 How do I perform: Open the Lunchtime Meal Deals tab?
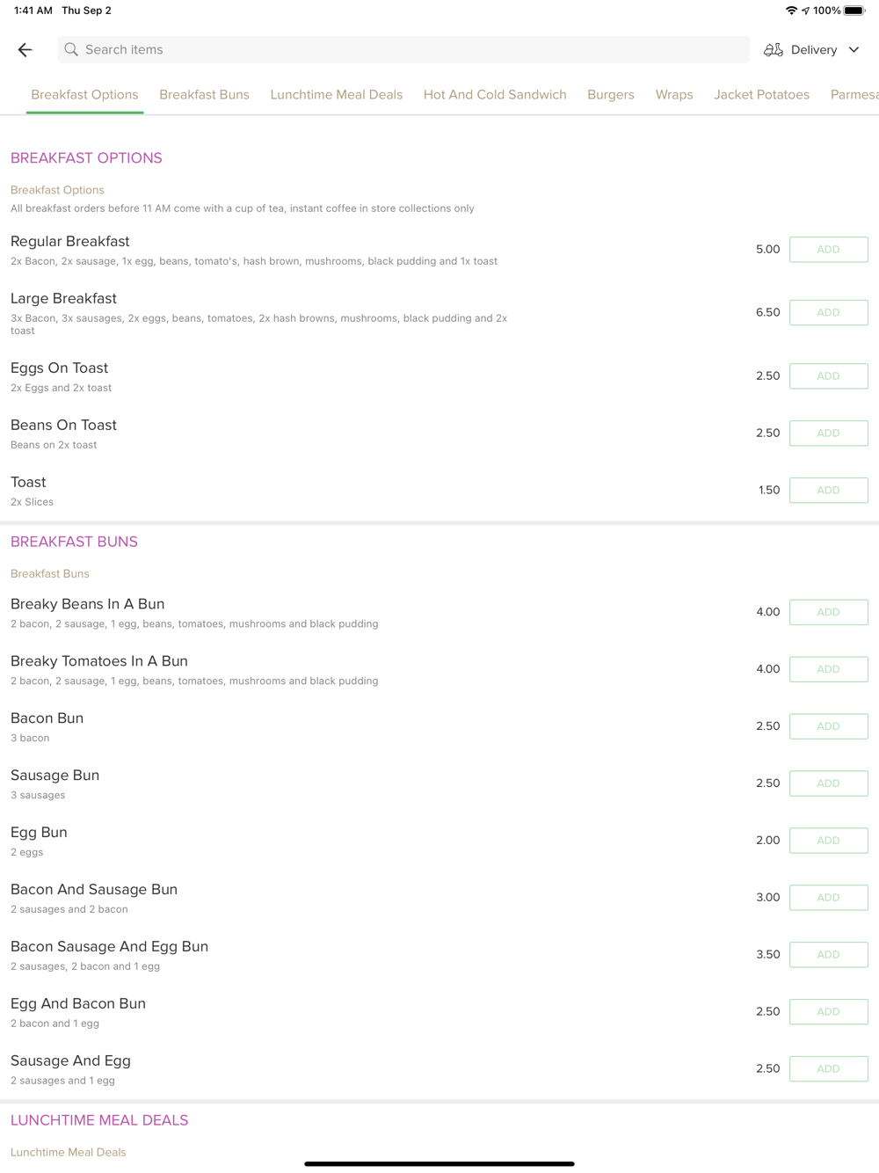click(x=337, y=95)
